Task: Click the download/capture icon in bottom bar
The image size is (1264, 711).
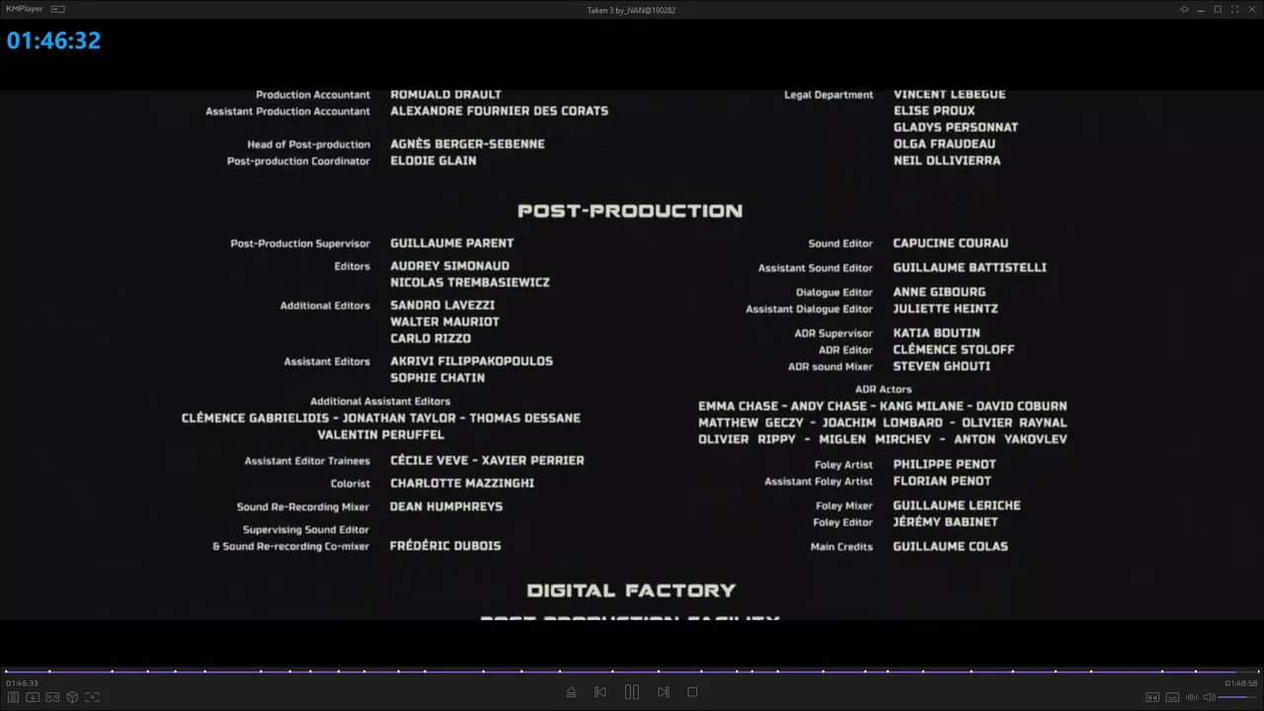Action: pos(33,697)
